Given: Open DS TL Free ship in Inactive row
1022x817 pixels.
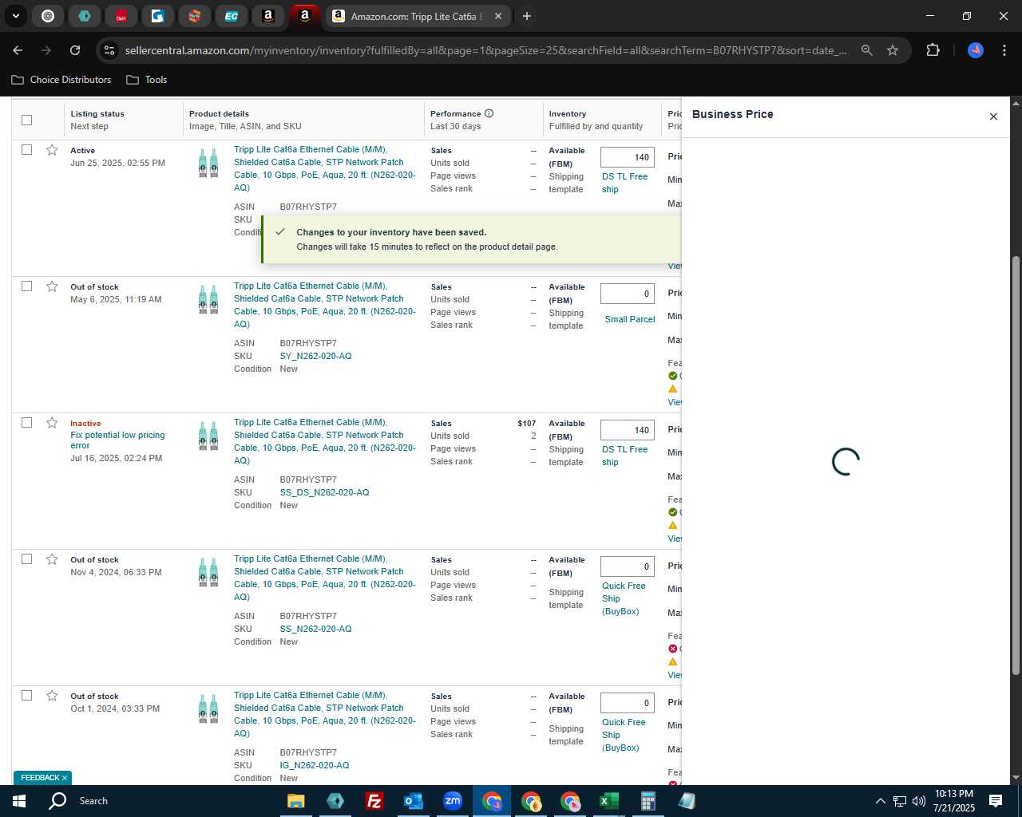Looking at the screenshot, I should [x=624, y=456].
